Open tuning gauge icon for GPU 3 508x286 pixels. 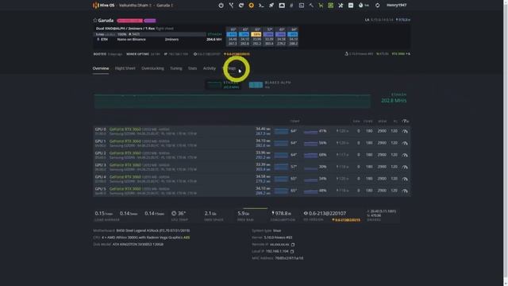click(x=405, y=167)
